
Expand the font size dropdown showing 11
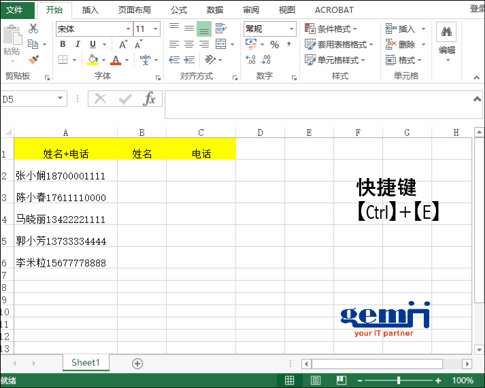pyautogui.click(x=156, y=29)
